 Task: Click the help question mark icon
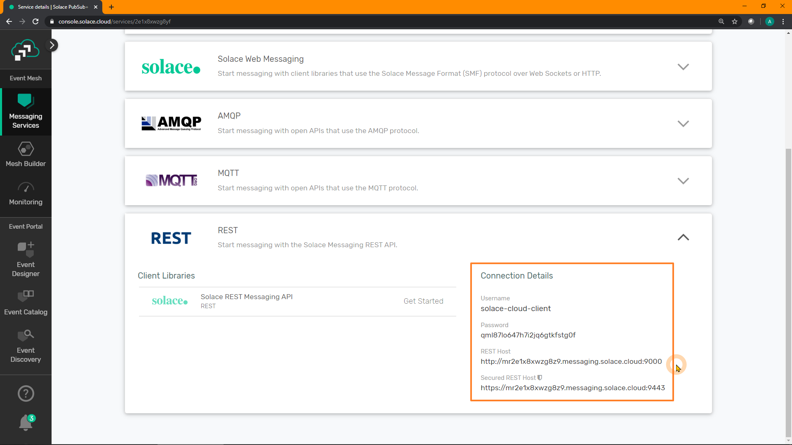point(26,393)
